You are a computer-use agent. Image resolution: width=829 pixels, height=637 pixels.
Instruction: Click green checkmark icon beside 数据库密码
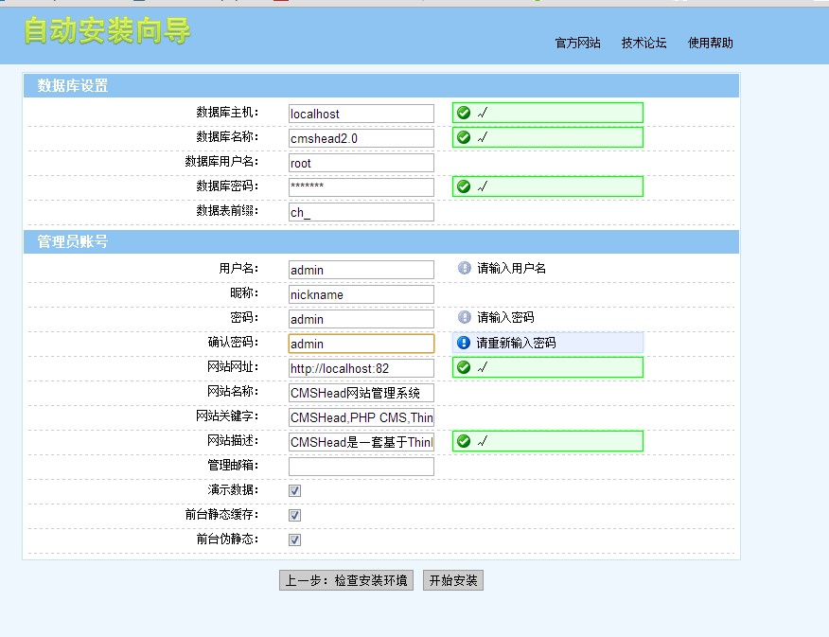point(464,186)
